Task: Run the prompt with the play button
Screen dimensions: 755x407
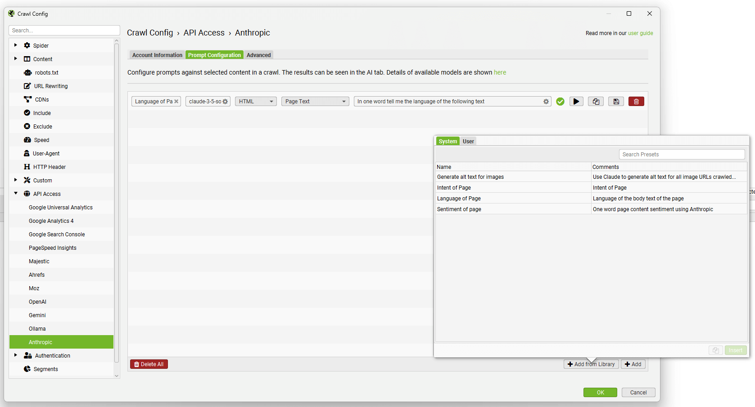Action: [x=576, y=101]
